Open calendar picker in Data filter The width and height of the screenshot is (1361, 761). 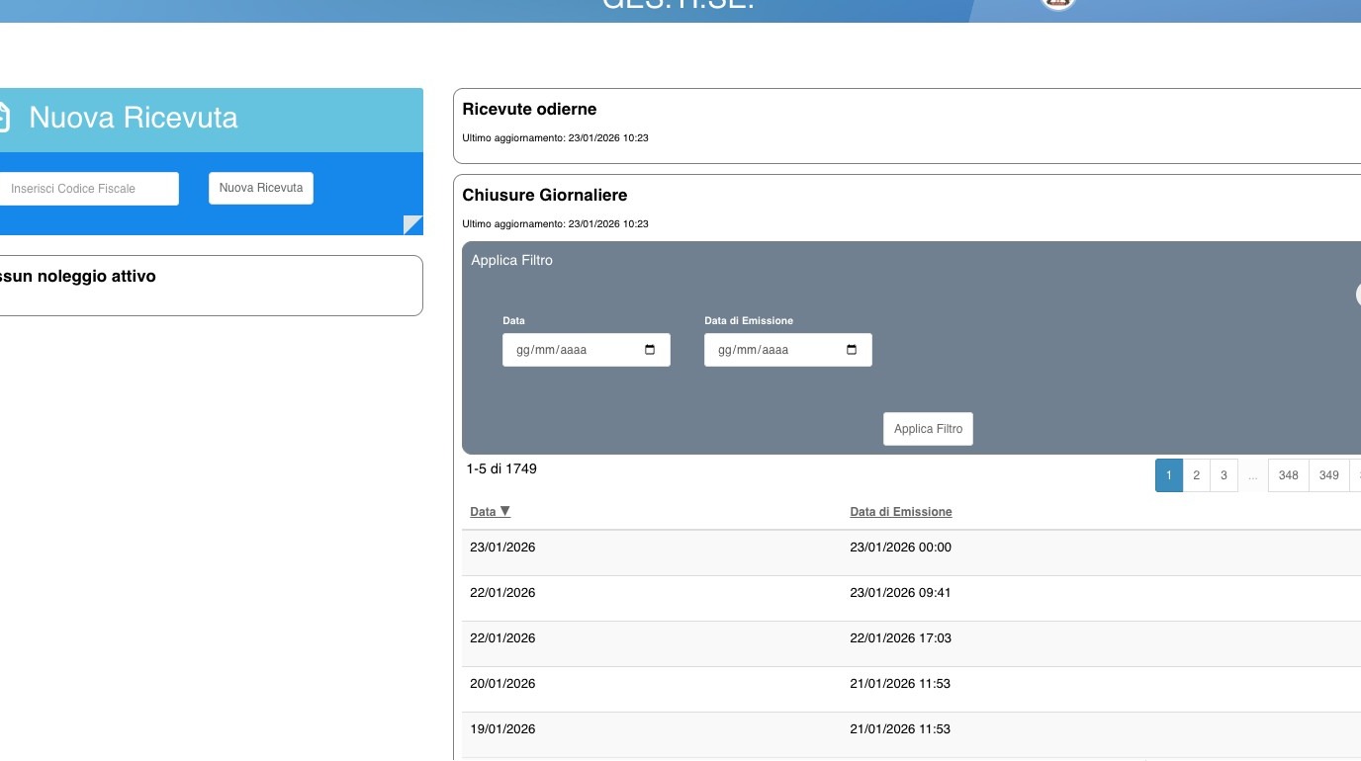coord(650,350)
